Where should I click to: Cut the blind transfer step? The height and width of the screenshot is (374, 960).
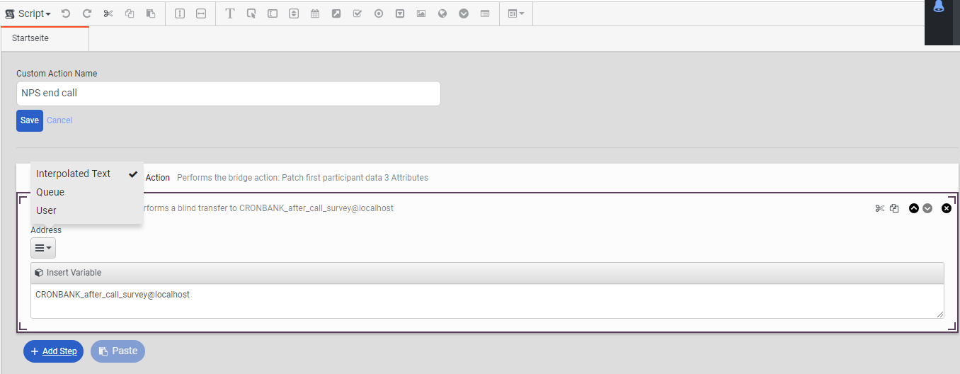click(880, 208)
